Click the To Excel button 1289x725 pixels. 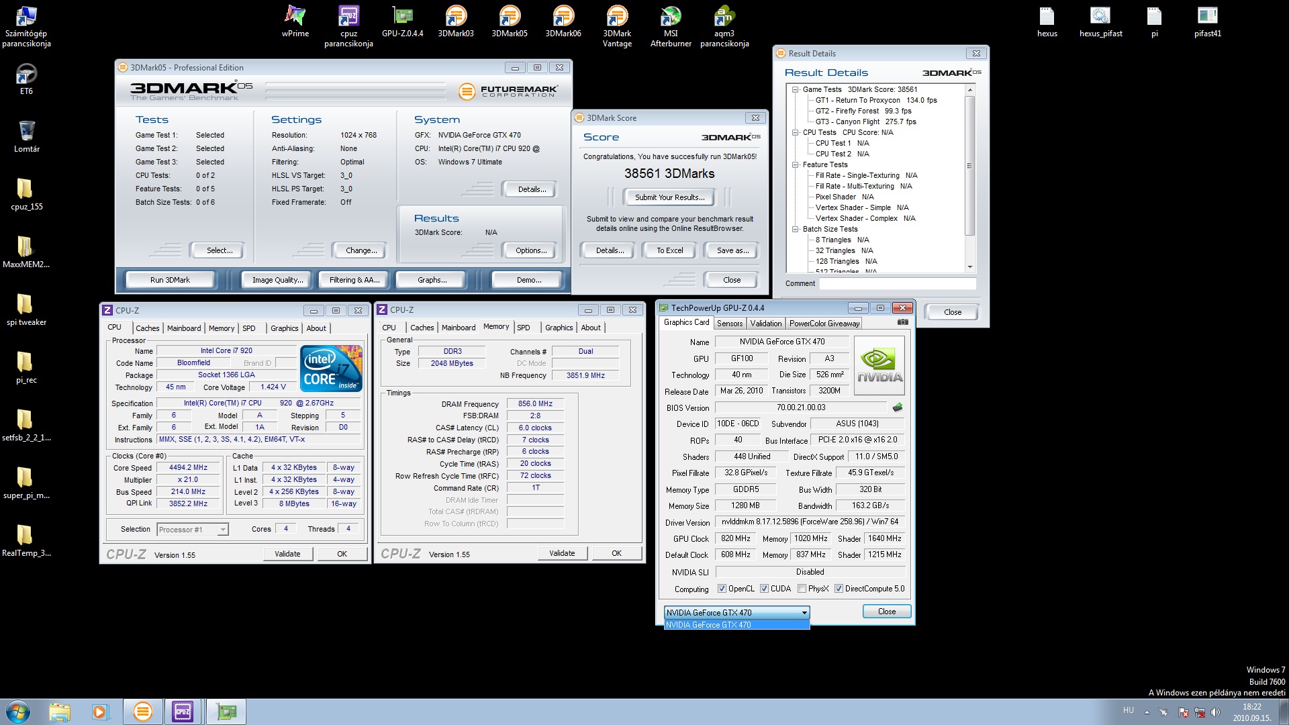click(669, 250)
